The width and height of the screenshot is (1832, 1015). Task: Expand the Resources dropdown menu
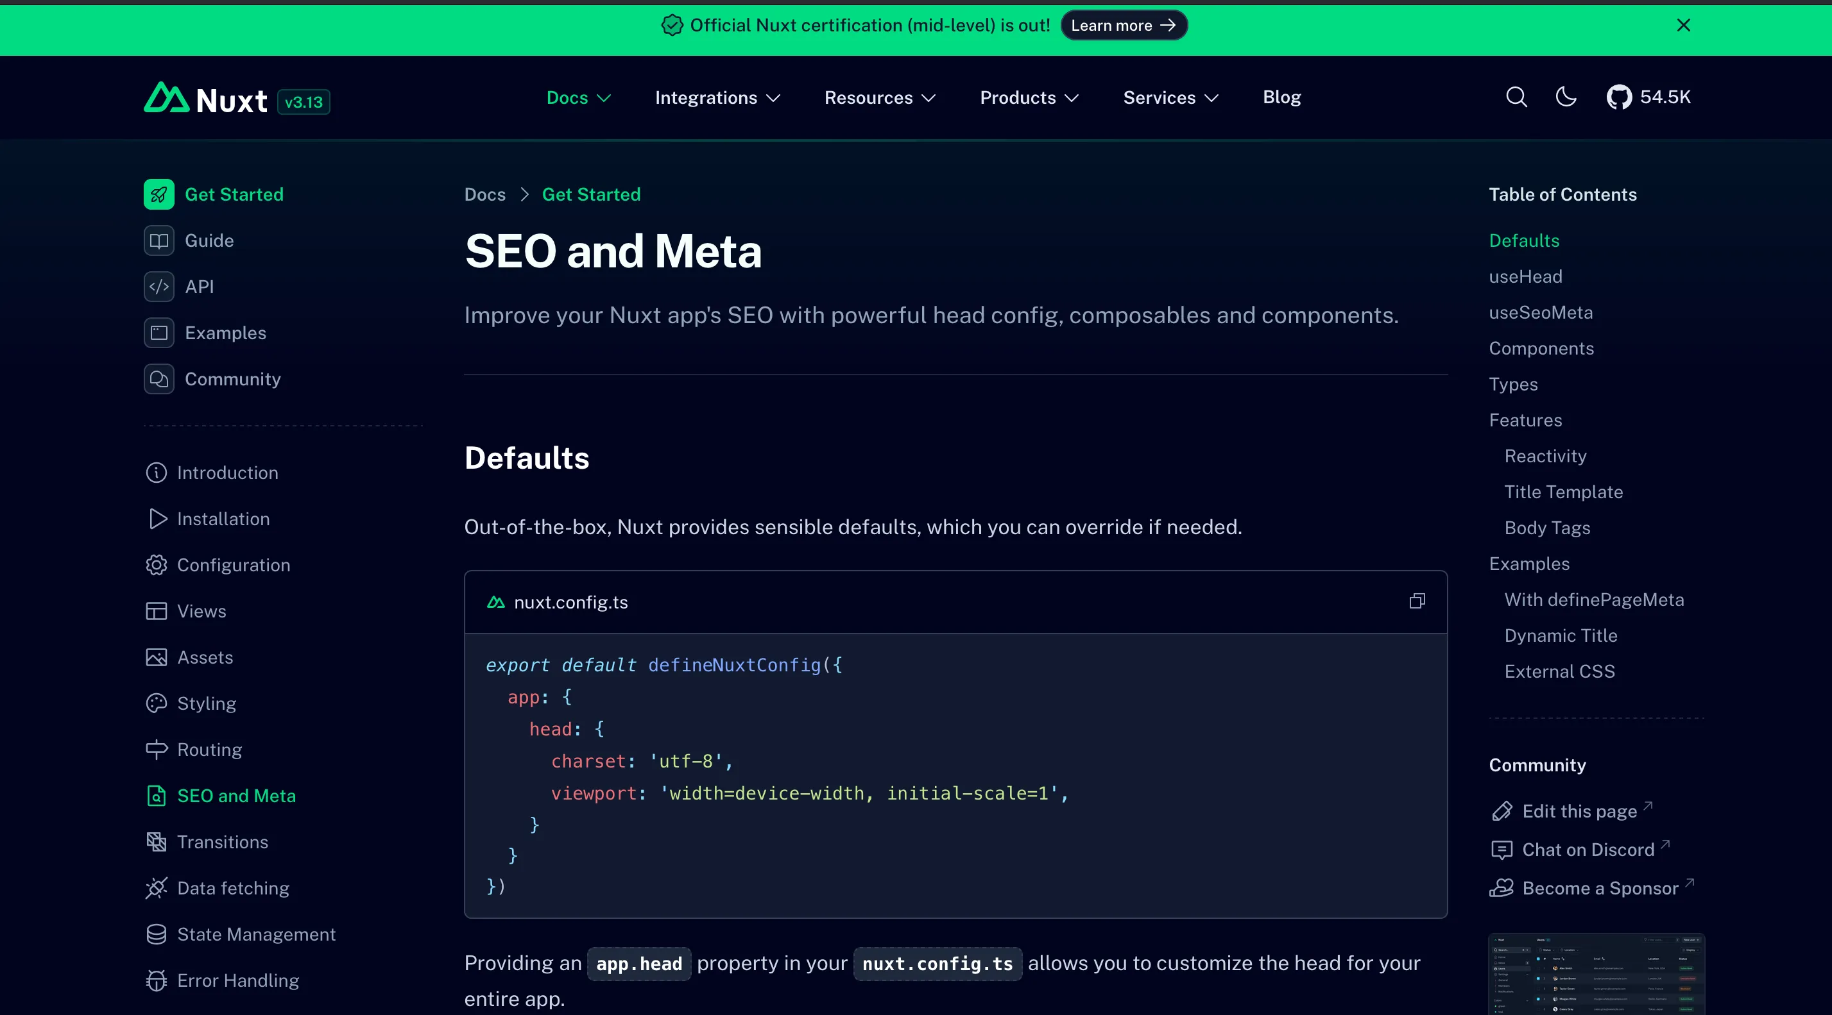[880, 98]
